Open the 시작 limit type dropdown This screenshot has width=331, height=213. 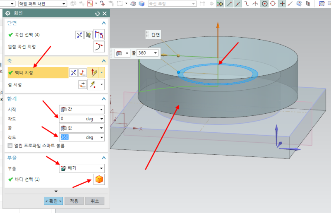click(82, 110)
